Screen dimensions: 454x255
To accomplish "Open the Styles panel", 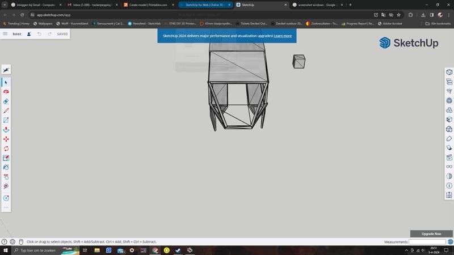I will (x=449, y=129).
